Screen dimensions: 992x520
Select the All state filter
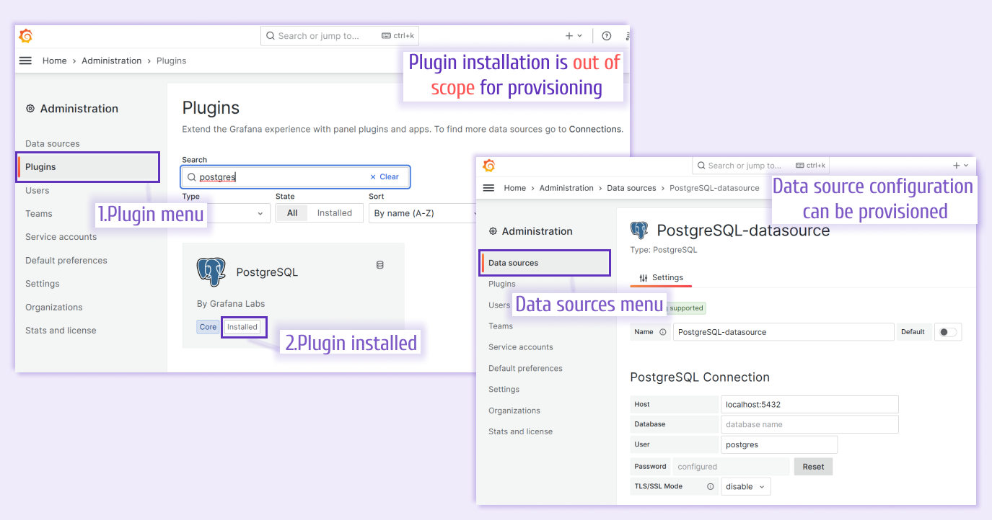[292, 213]
